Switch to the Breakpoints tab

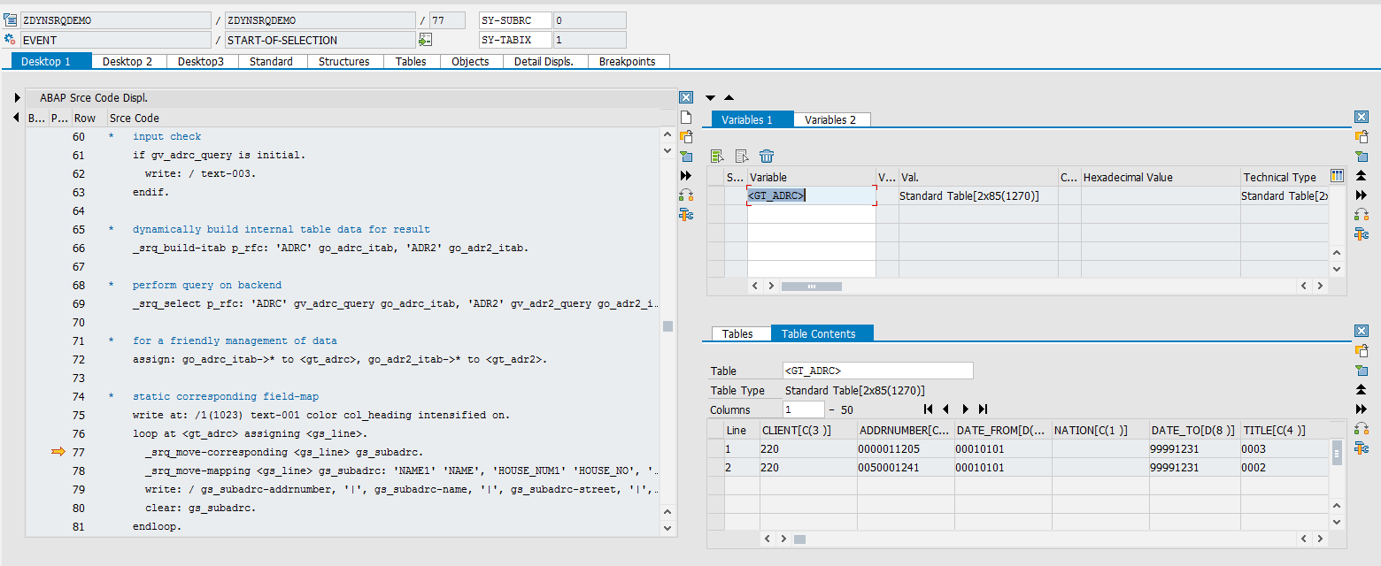(x=629, y=61)
